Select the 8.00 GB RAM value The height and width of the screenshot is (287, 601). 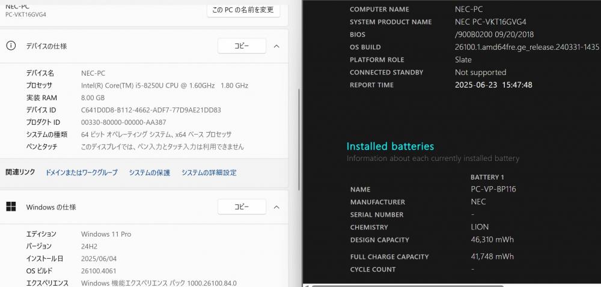(93, 98)
